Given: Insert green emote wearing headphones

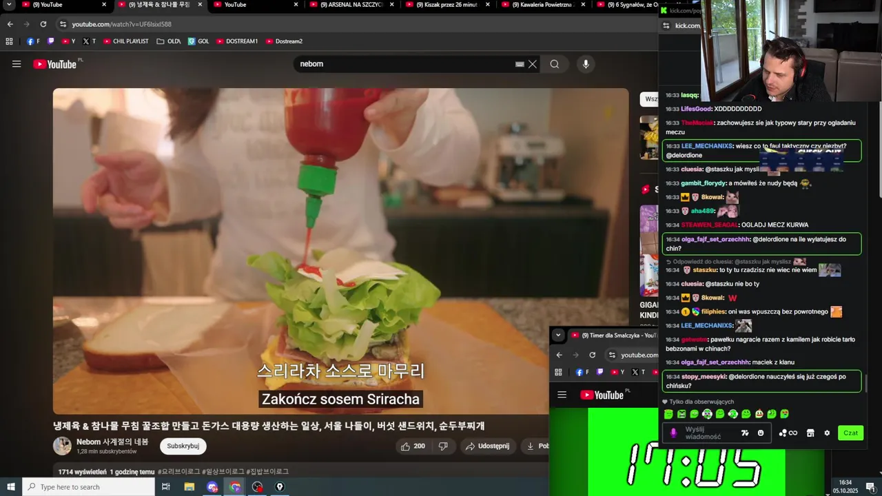Looking at the screenshot, I should point(707,414).
